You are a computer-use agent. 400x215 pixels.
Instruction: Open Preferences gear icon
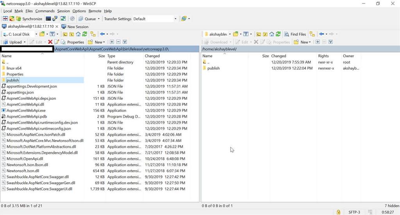coord(72,19)
